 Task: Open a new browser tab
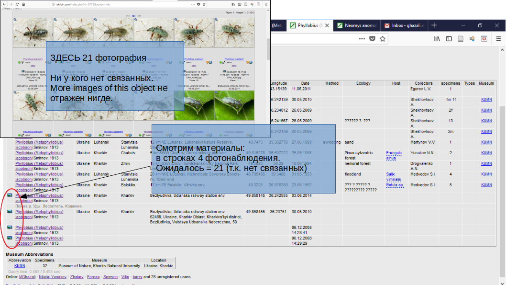(434, 25)
